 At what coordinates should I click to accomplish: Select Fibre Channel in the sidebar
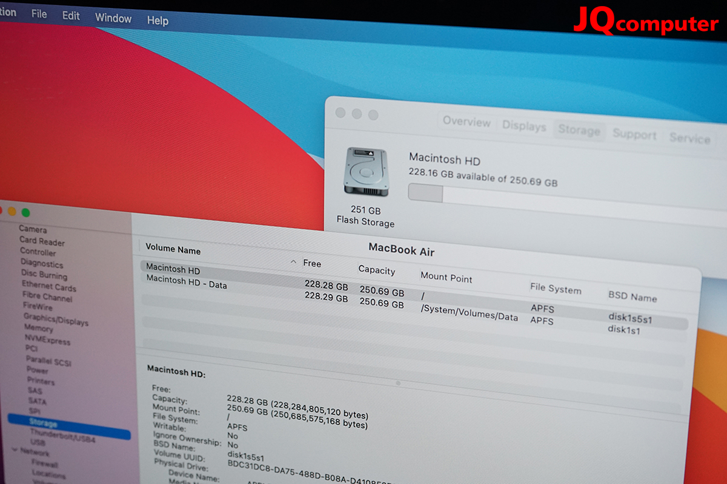(48, 297)
